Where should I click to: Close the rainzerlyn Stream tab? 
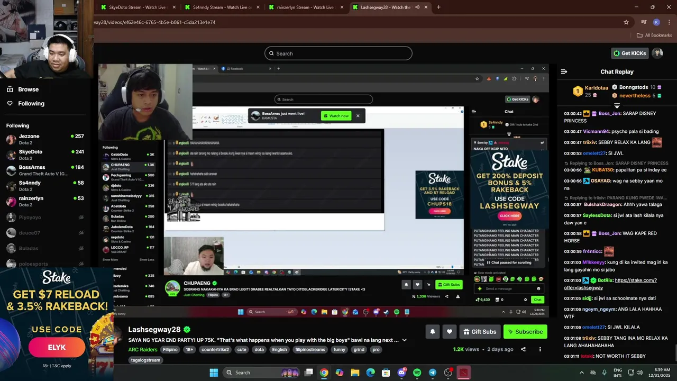coord(342,7)
